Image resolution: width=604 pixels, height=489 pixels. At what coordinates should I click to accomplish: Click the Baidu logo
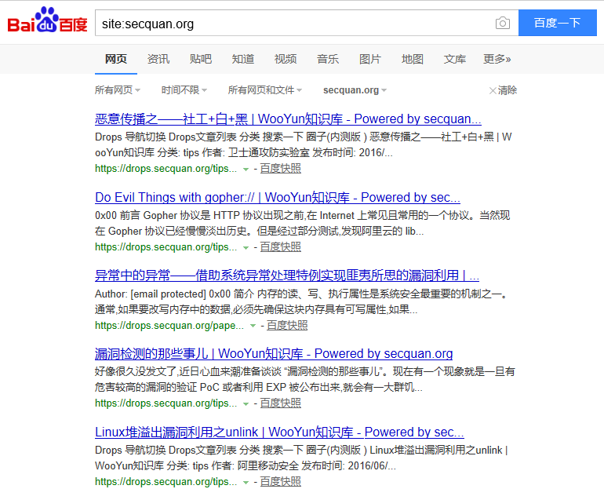[47, 22]
